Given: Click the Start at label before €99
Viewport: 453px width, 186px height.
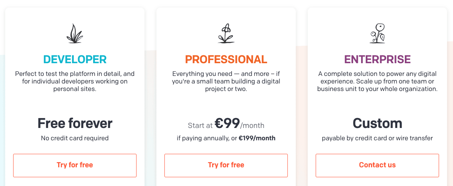Looking at the screenshot, I should [x=201, y=126].
